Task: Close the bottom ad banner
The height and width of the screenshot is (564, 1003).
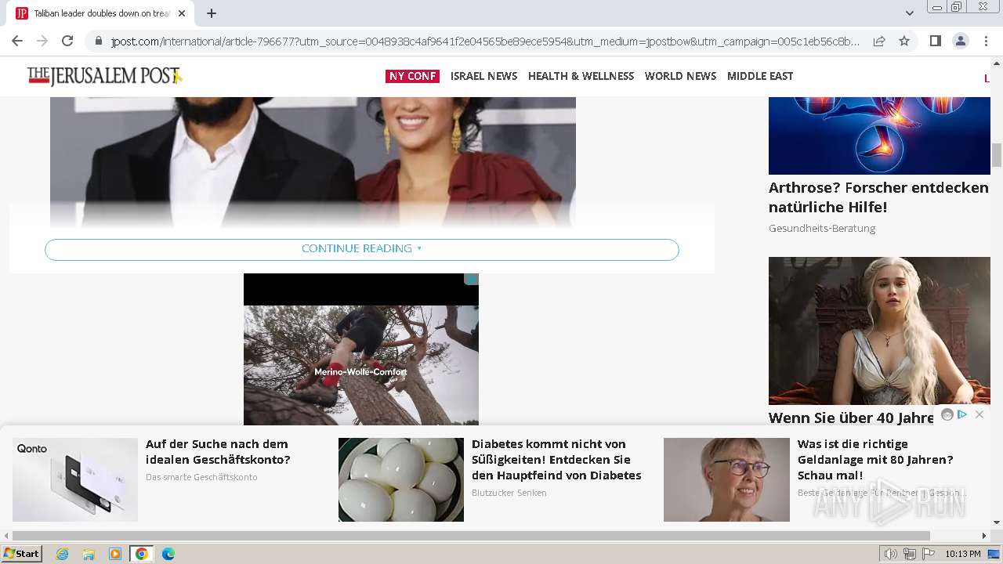Action: pos(979,414)
